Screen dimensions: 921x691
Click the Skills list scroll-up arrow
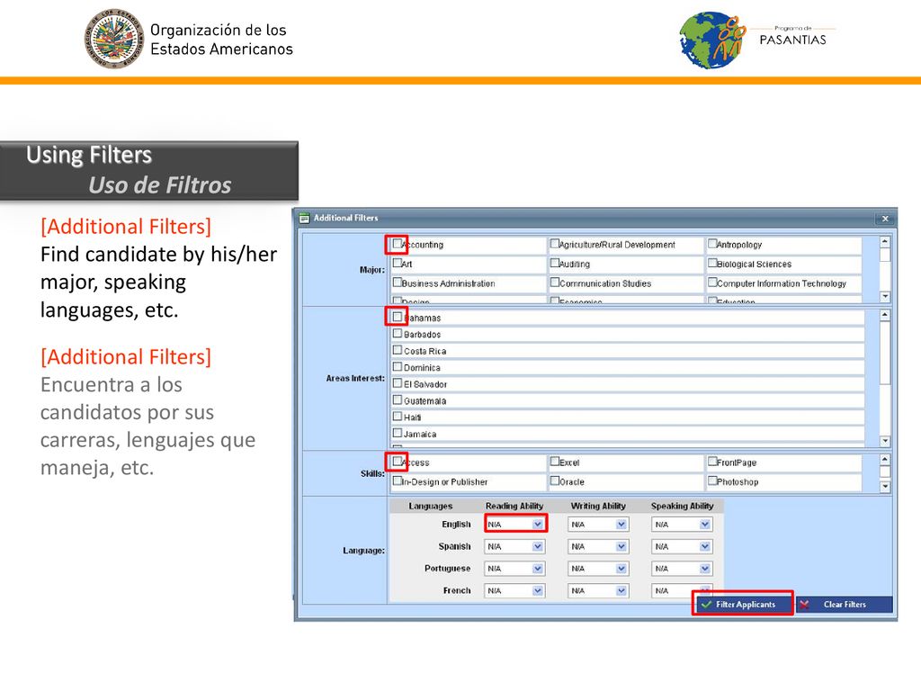(885, 459)
